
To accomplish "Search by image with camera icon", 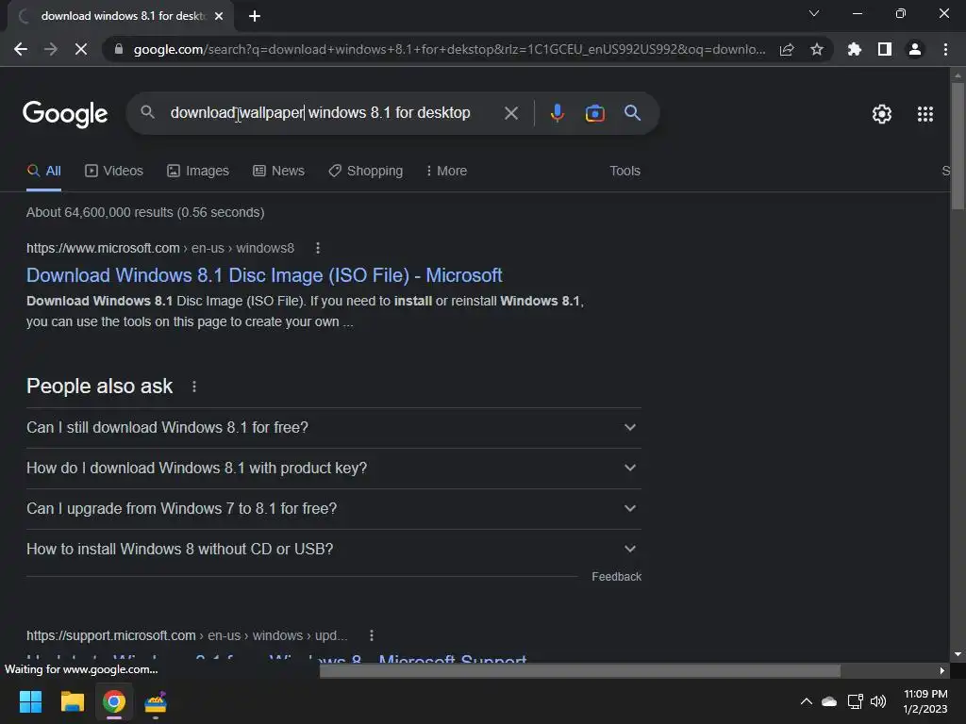I will (594, 113).
